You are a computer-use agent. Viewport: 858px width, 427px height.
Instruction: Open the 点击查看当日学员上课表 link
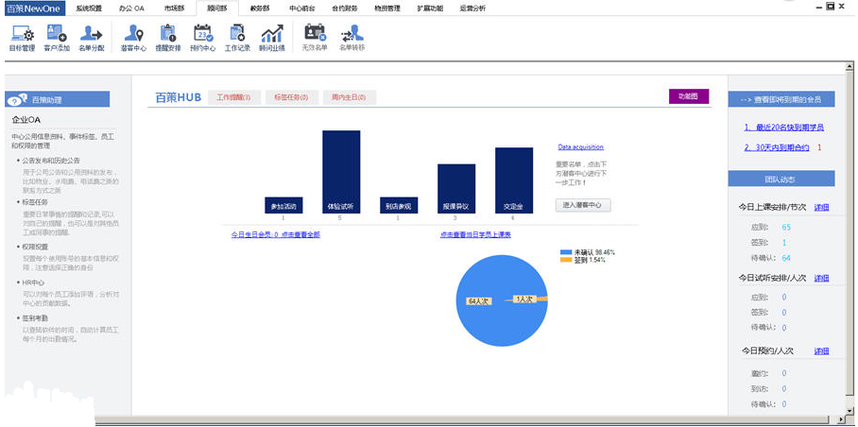click(x=475, y=234)
